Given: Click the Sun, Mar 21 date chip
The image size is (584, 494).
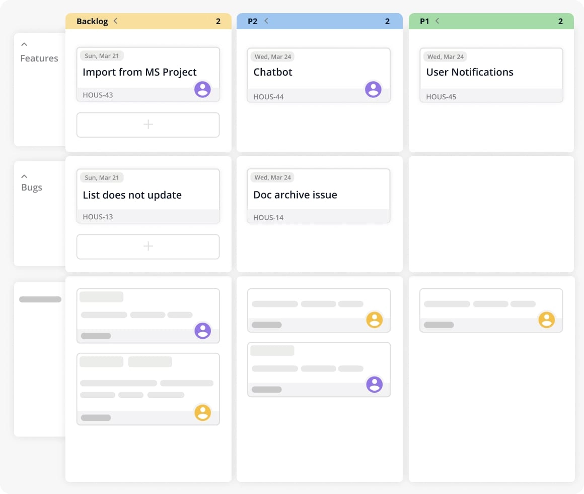Looking at the screenshot, I should click(101, 56).
